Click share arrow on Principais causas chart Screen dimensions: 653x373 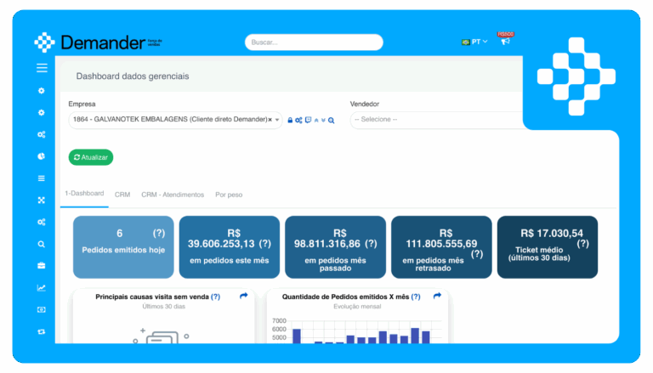243,297
